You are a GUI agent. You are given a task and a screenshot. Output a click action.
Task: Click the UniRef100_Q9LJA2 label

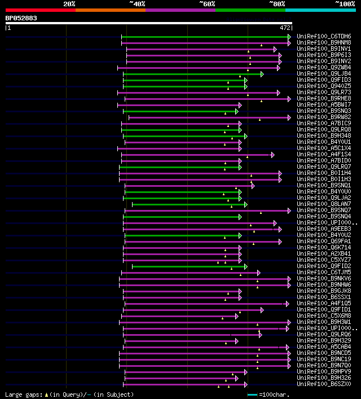[x=324, y=198]
